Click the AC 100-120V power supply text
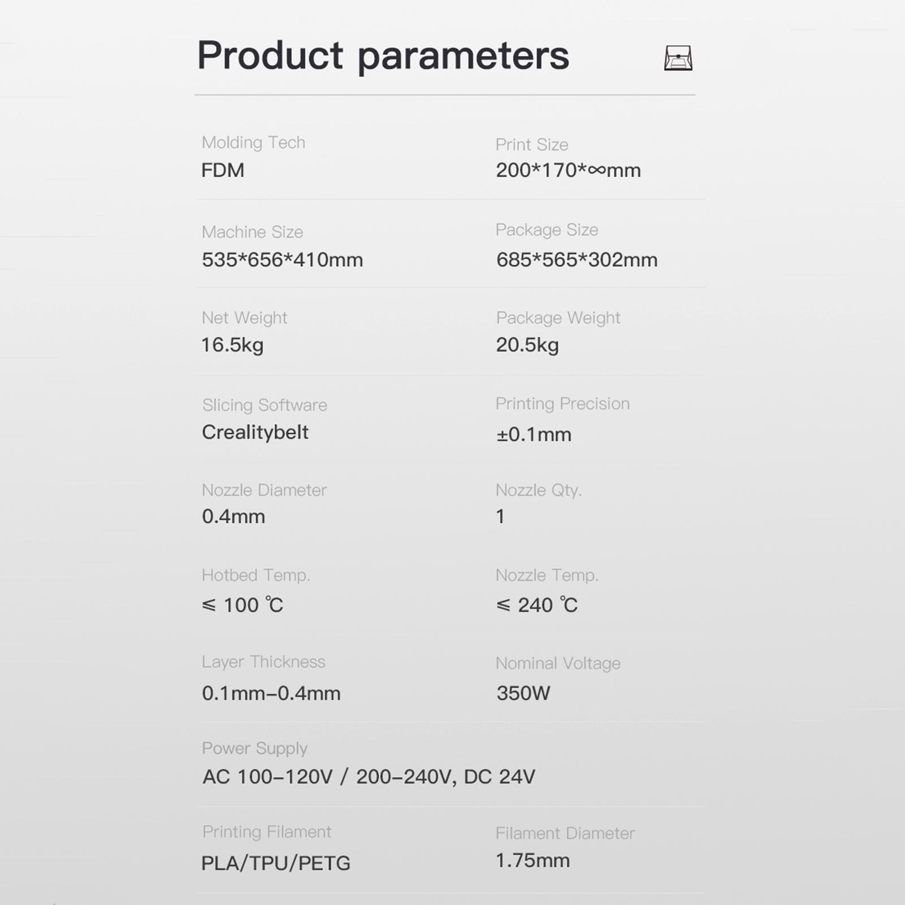Image resolution: width=905 pixels, height=905 pixels. tap(268, 777)
